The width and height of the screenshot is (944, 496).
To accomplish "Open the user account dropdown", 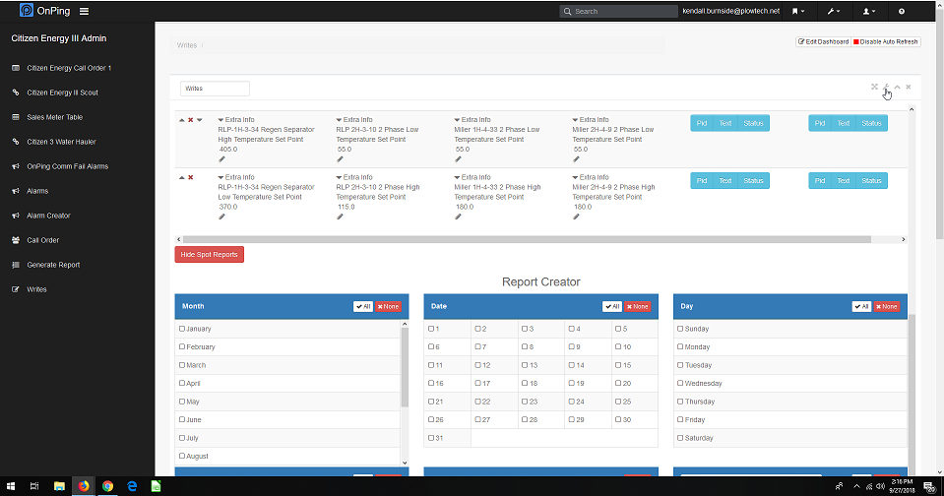I will [869, 11].
